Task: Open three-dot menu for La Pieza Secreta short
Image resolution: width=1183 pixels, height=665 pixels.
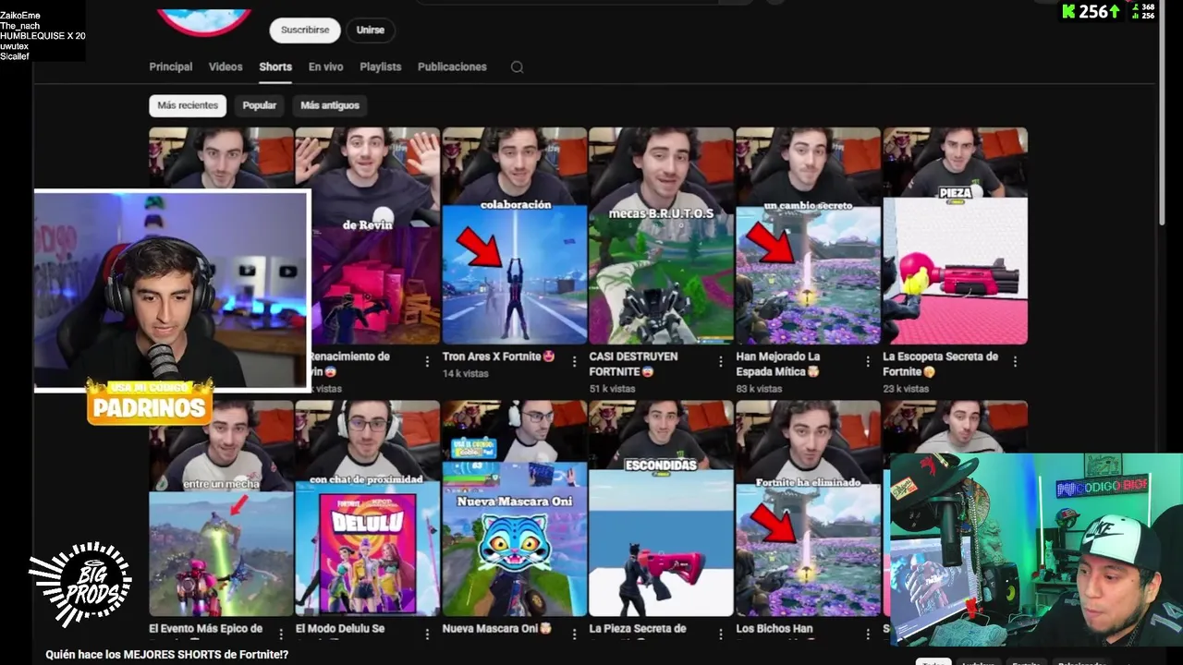Action: [x=721, y=634]
